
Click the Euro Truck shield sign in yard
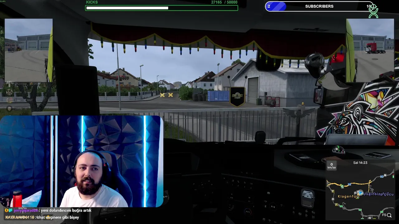pyautogui.click(x=238, y=96)
